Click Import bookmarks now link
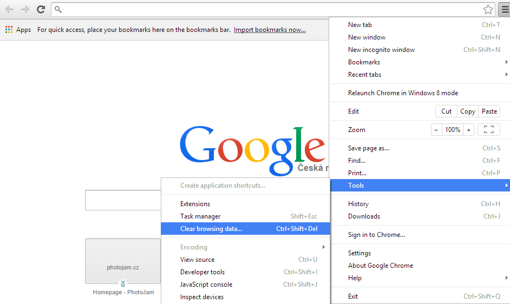The height and width of the screenshot is (304, 510). [x=270, y=30]
